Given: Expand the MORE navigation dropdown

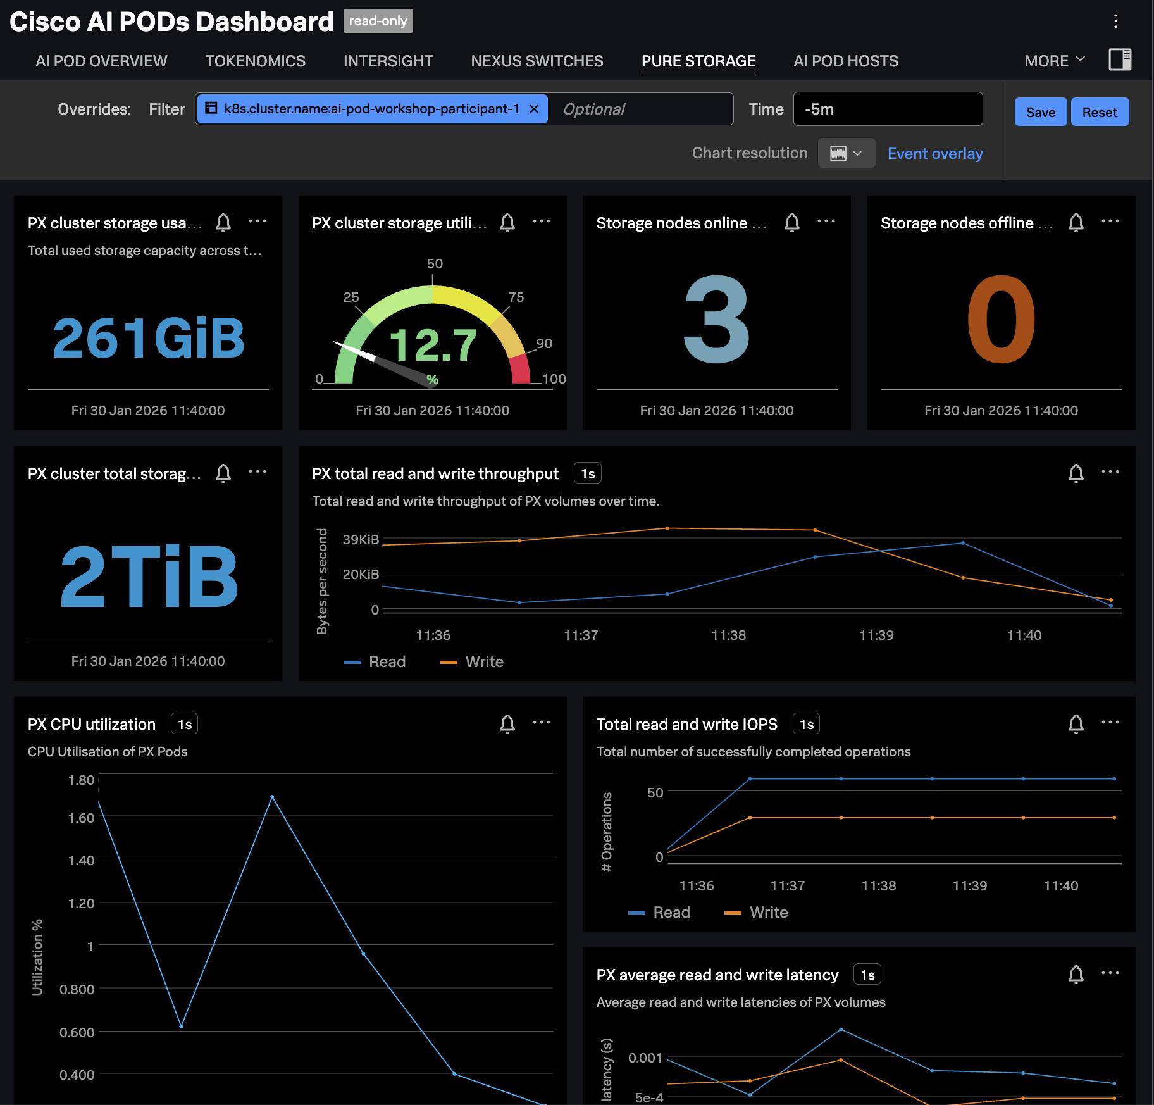Looking at the screenshot, I should click(1053, 61).
